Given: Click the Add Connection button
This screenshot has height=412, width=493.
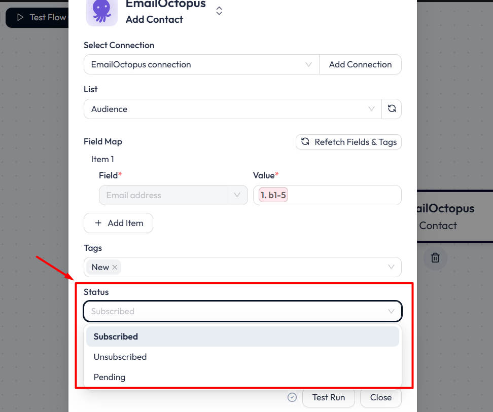Looking at the screenshot, I should coord(360,64).
